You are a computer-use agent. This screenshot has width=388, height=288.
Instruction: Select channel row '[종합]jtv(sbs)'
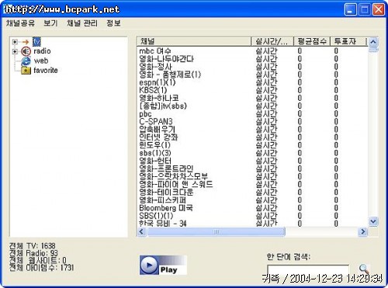[x=252, y=106]
